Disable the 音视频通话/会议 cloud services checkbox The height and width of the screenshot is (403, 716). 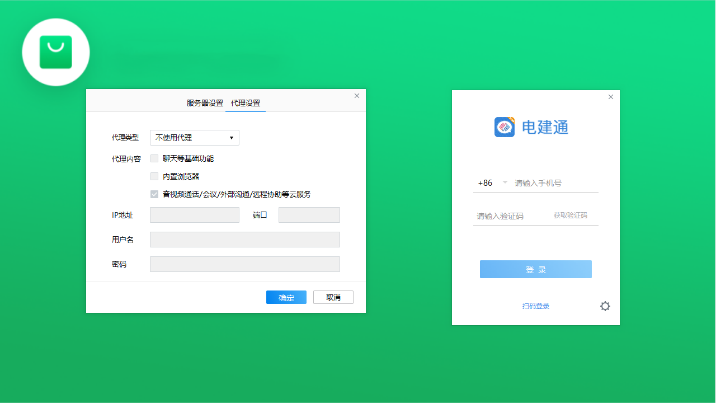click(x=154, y=194)
